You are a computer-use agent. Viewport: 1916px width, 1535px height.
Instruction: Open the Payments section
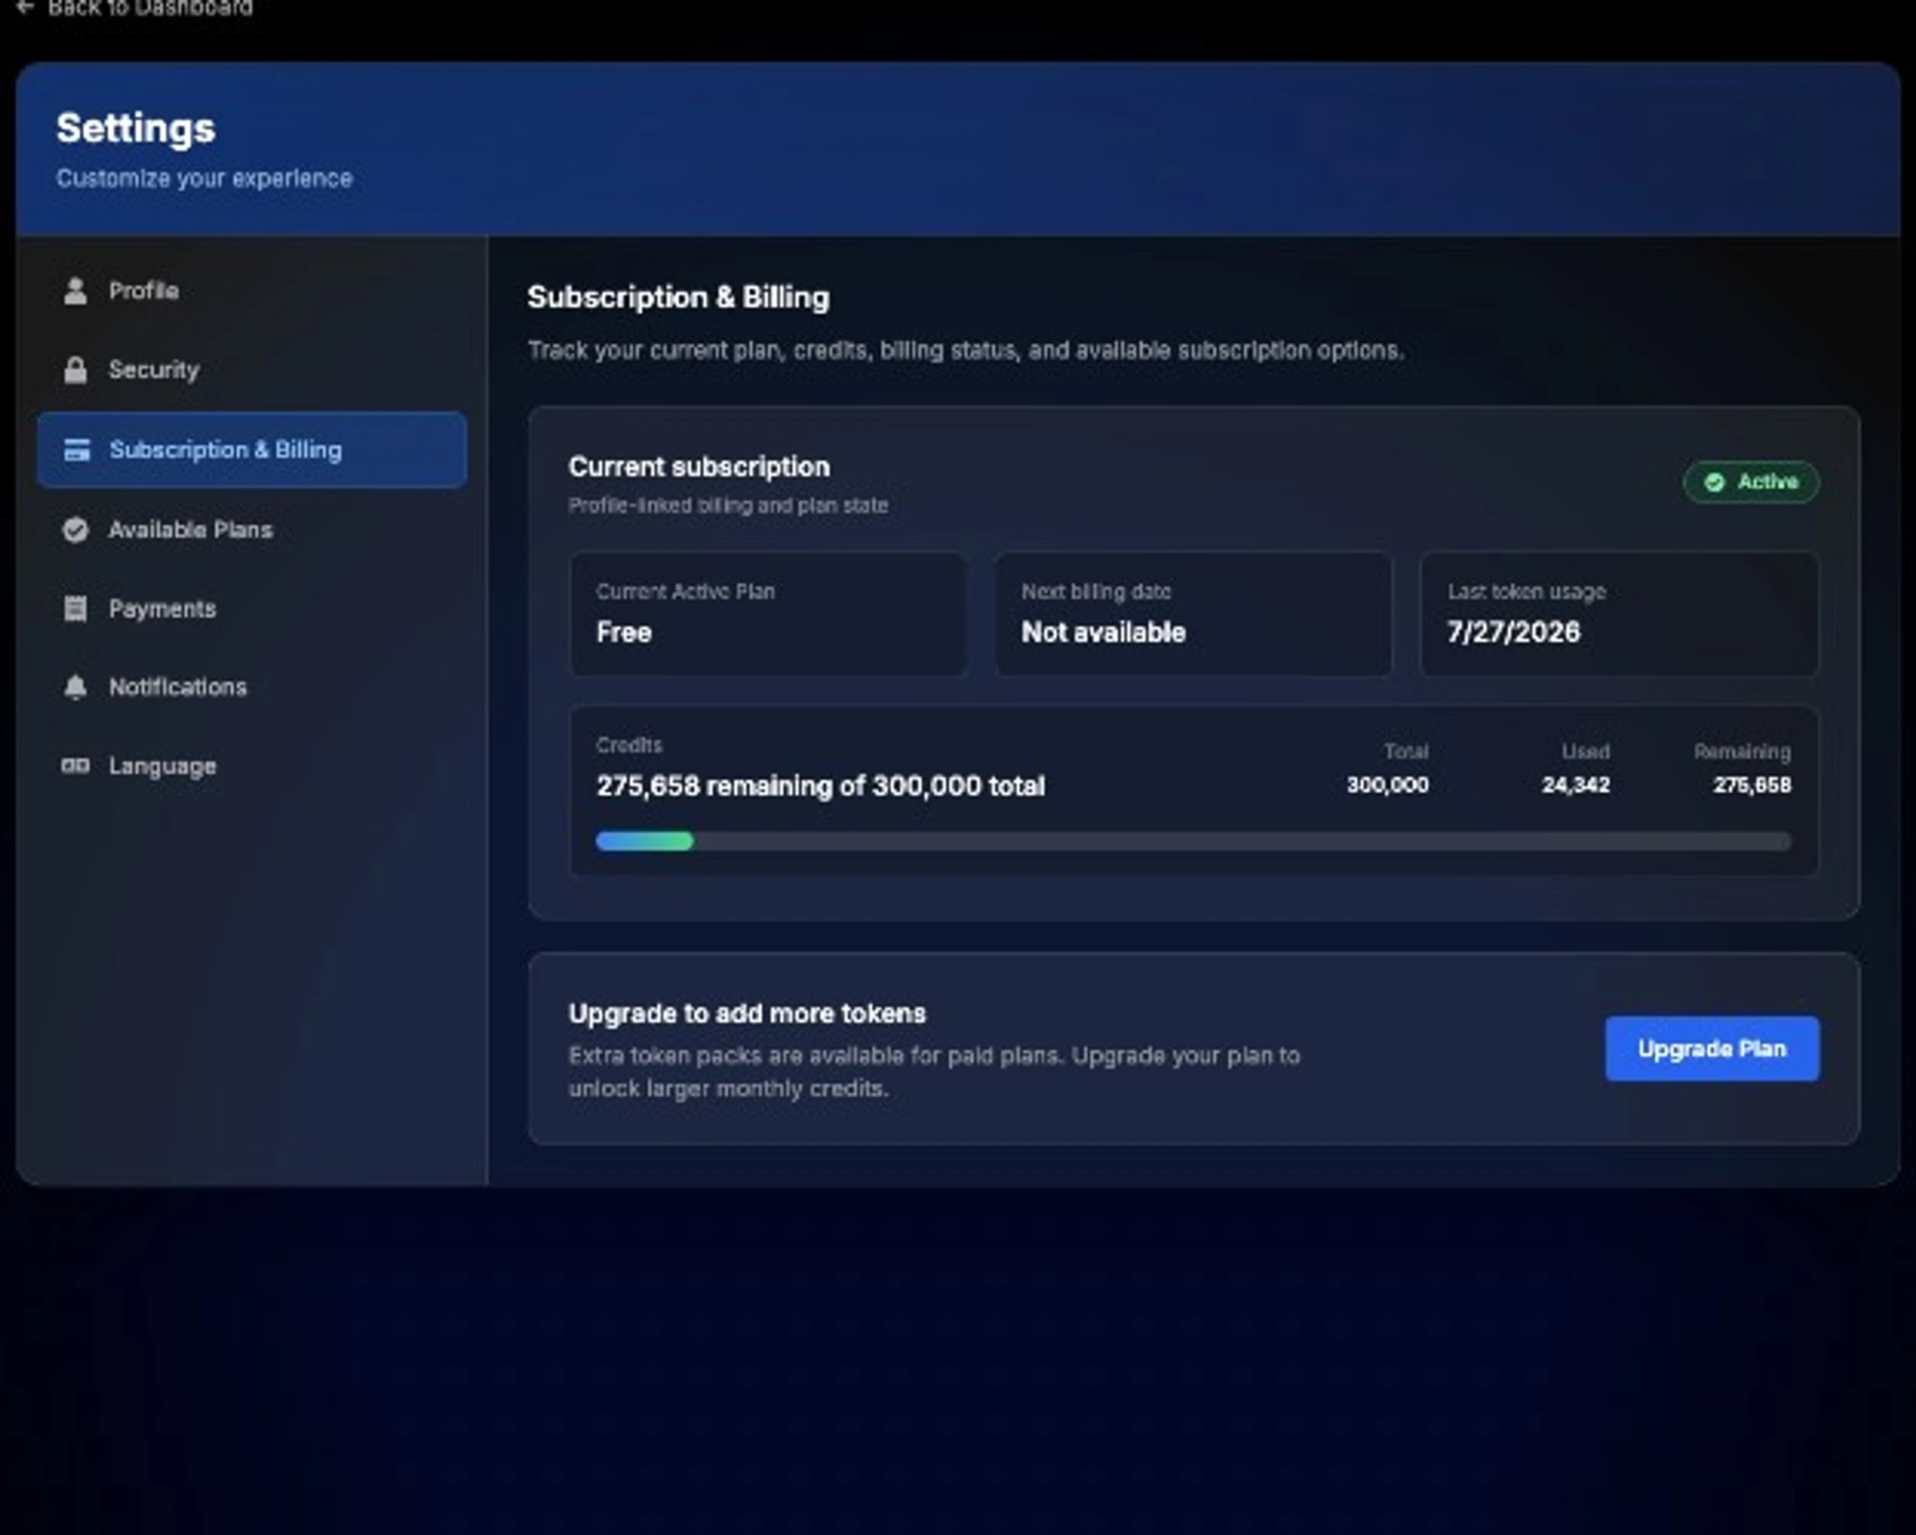click(x=251, y=609)
